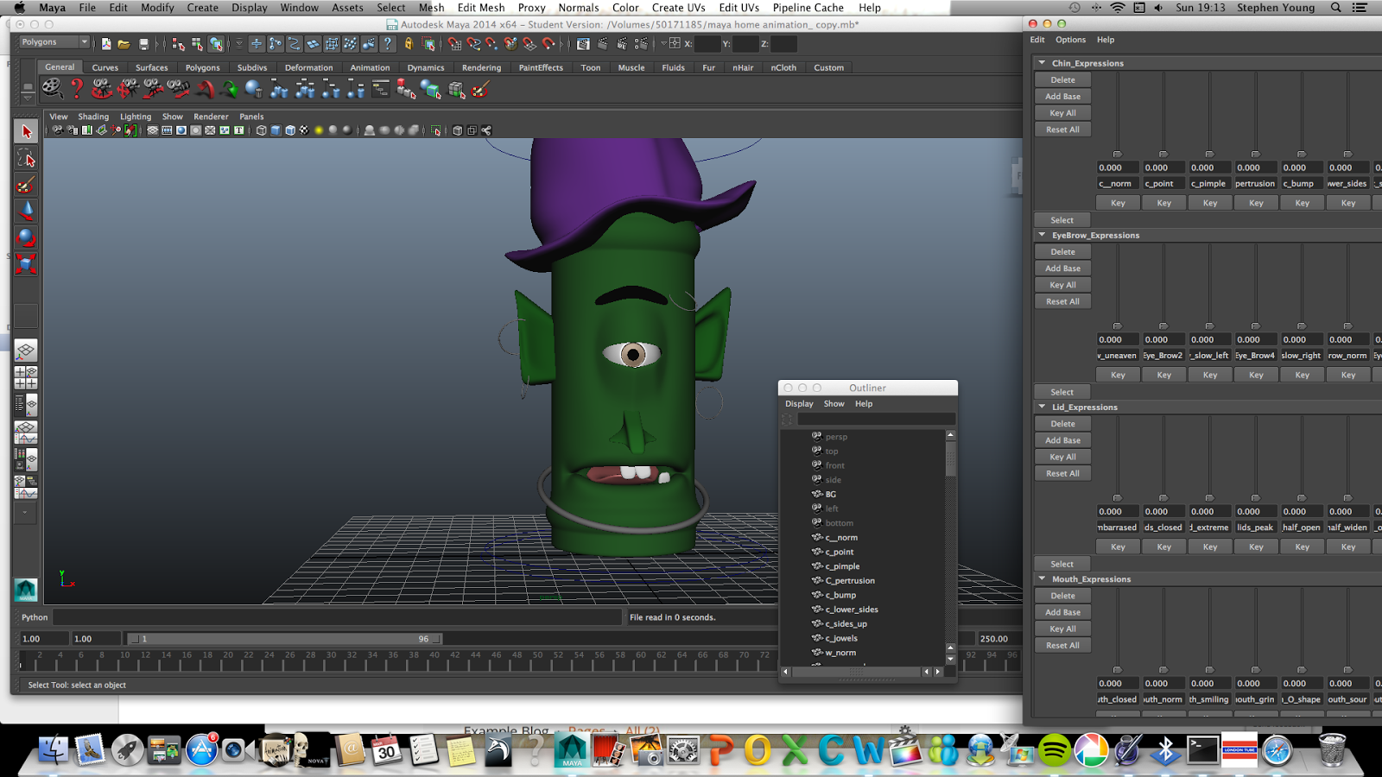Click Reset All in Lid_Expressions
Image resolution: width=1382 pixels, height=777 pixels.
point(1062,472)
